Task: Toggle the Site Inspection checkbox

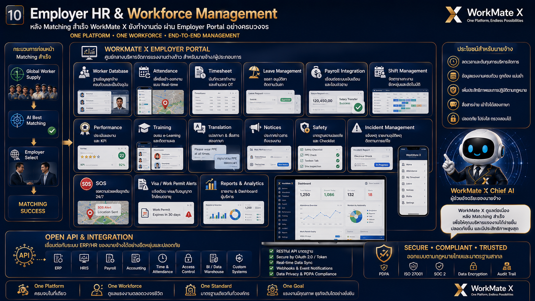Action: pyautogui.click(x=301, y=166)
